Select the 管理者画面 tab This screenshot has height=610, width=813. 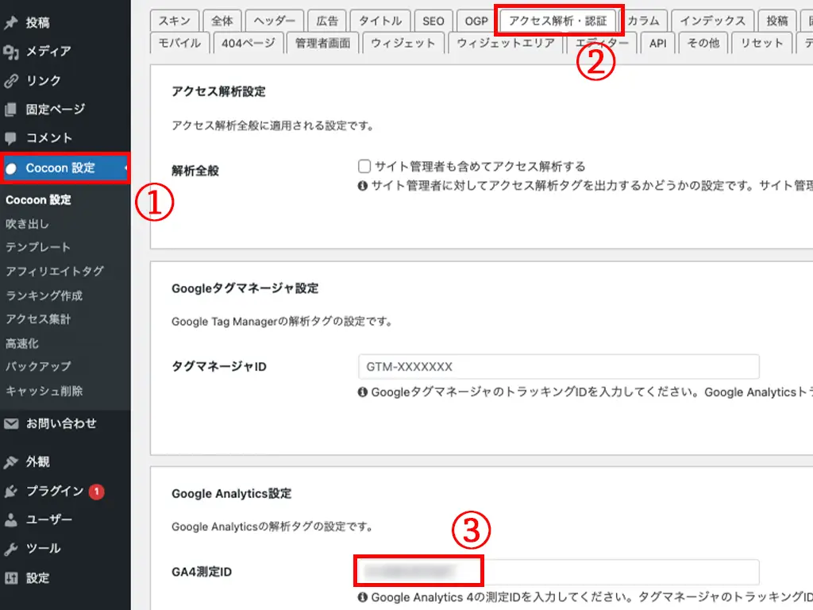pyautogui.click(x=322, y=43)
